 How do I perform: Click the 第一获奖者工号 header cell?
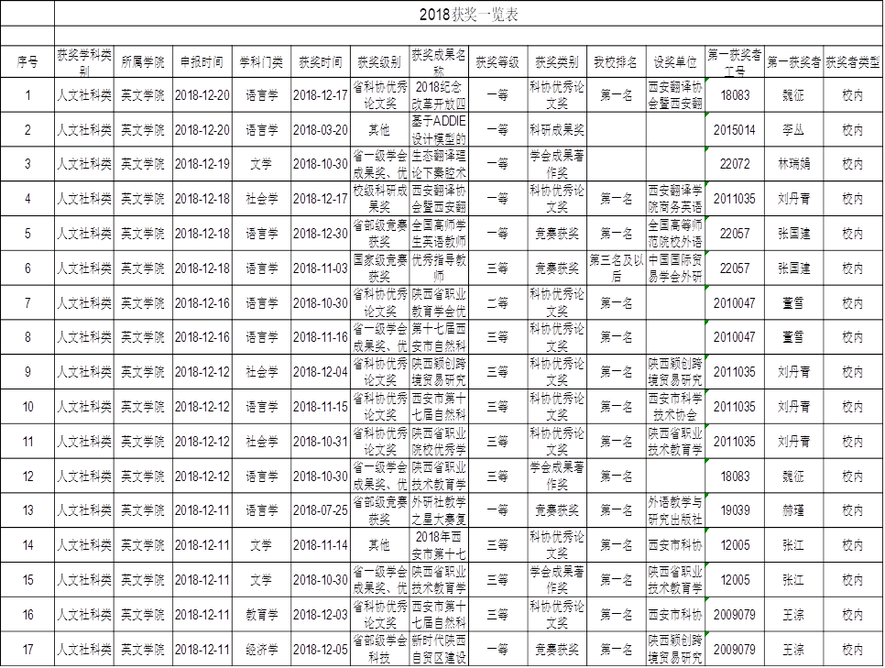[x=735, y=61]
